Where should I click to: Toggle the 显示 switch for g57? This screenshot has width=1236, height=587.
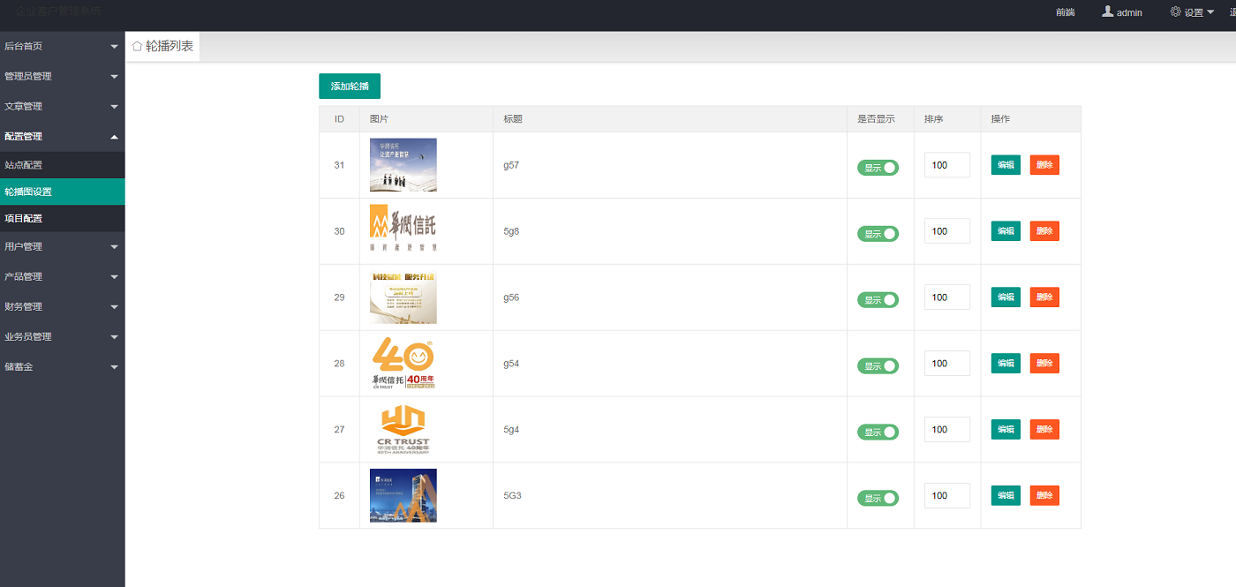[x=878, y=168]
